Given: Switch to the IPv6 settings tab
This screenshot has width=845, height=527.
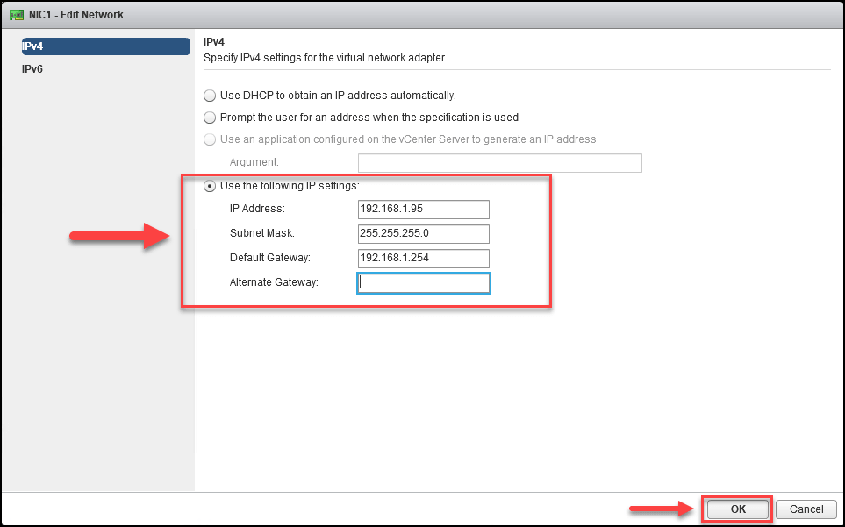Looking at the screenshot, I should (x=32, y=69).
